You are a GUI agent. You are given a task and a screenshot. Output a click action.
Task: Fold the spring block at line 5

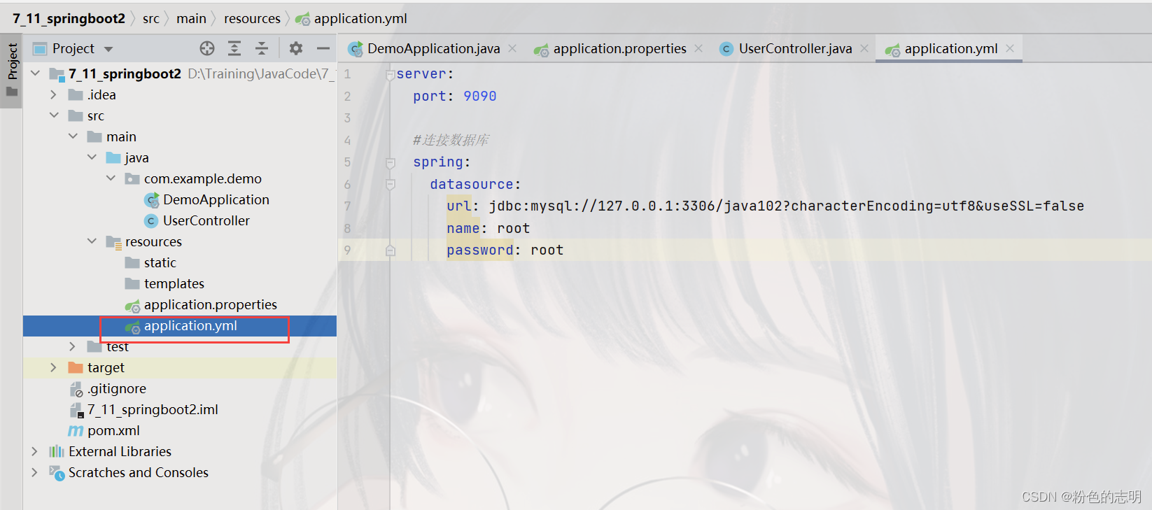point(391,162)
